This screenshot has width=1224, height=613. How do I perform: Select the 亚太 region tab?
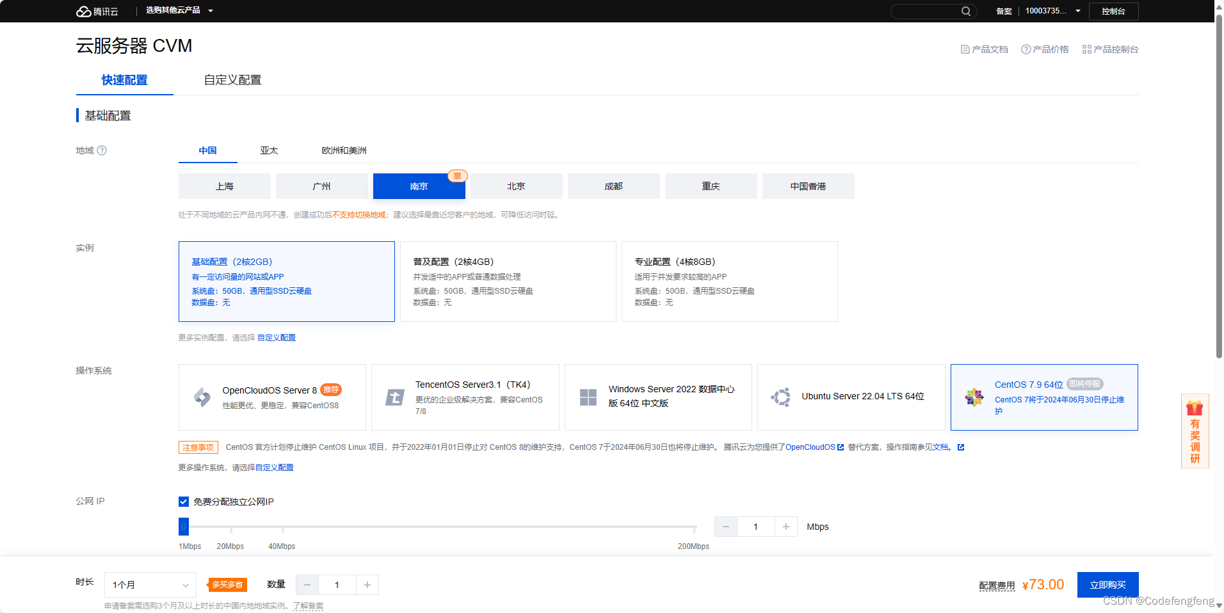[269, 150]
